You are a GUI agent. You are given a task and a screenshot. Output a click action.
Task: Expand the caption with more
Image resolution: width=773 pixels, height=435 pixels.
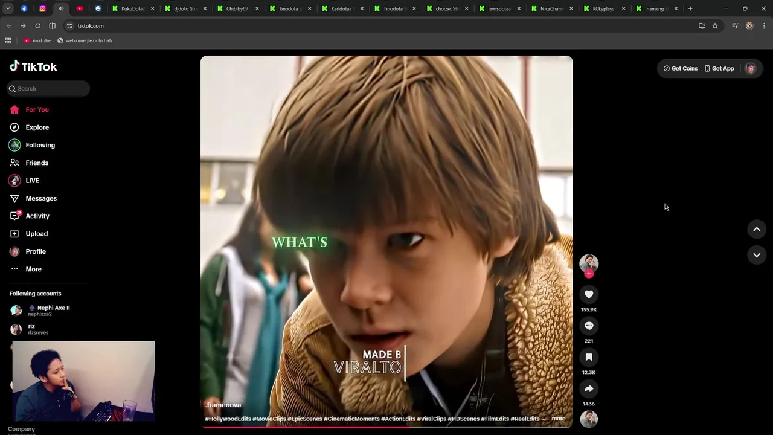coord(559,419)
